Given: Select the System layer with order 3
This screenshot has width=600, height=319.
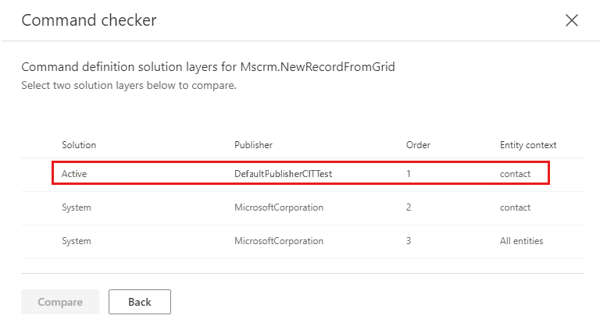Looking at the screenshot, I should point(77,241).
